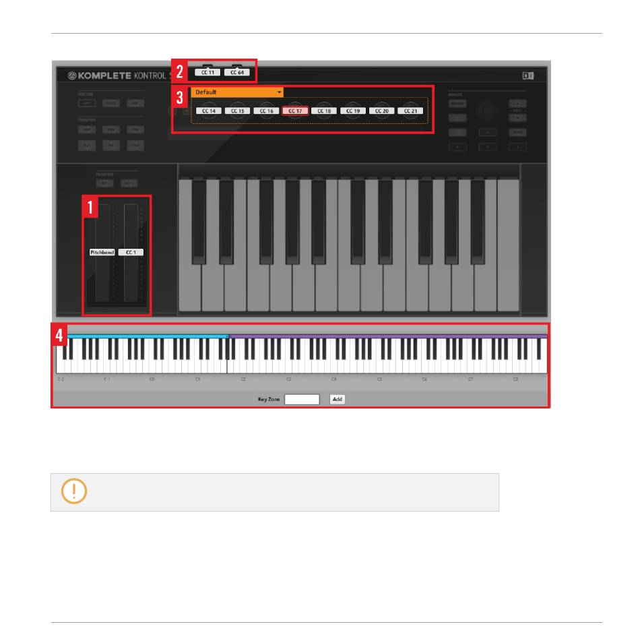Click the Default dropdown arrow
This screenshot has height=641, width=640.
pyautogui.click(x=279, y=92)
